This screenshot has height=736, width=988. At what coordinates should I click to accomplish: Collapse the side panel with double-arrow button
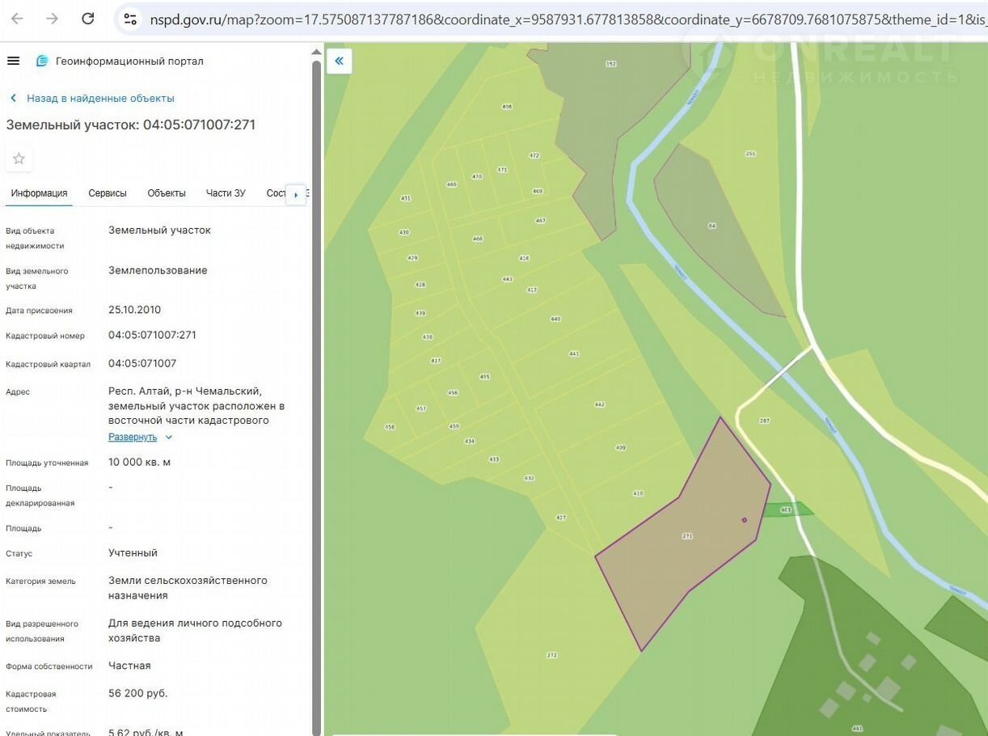tap(340, 61)
